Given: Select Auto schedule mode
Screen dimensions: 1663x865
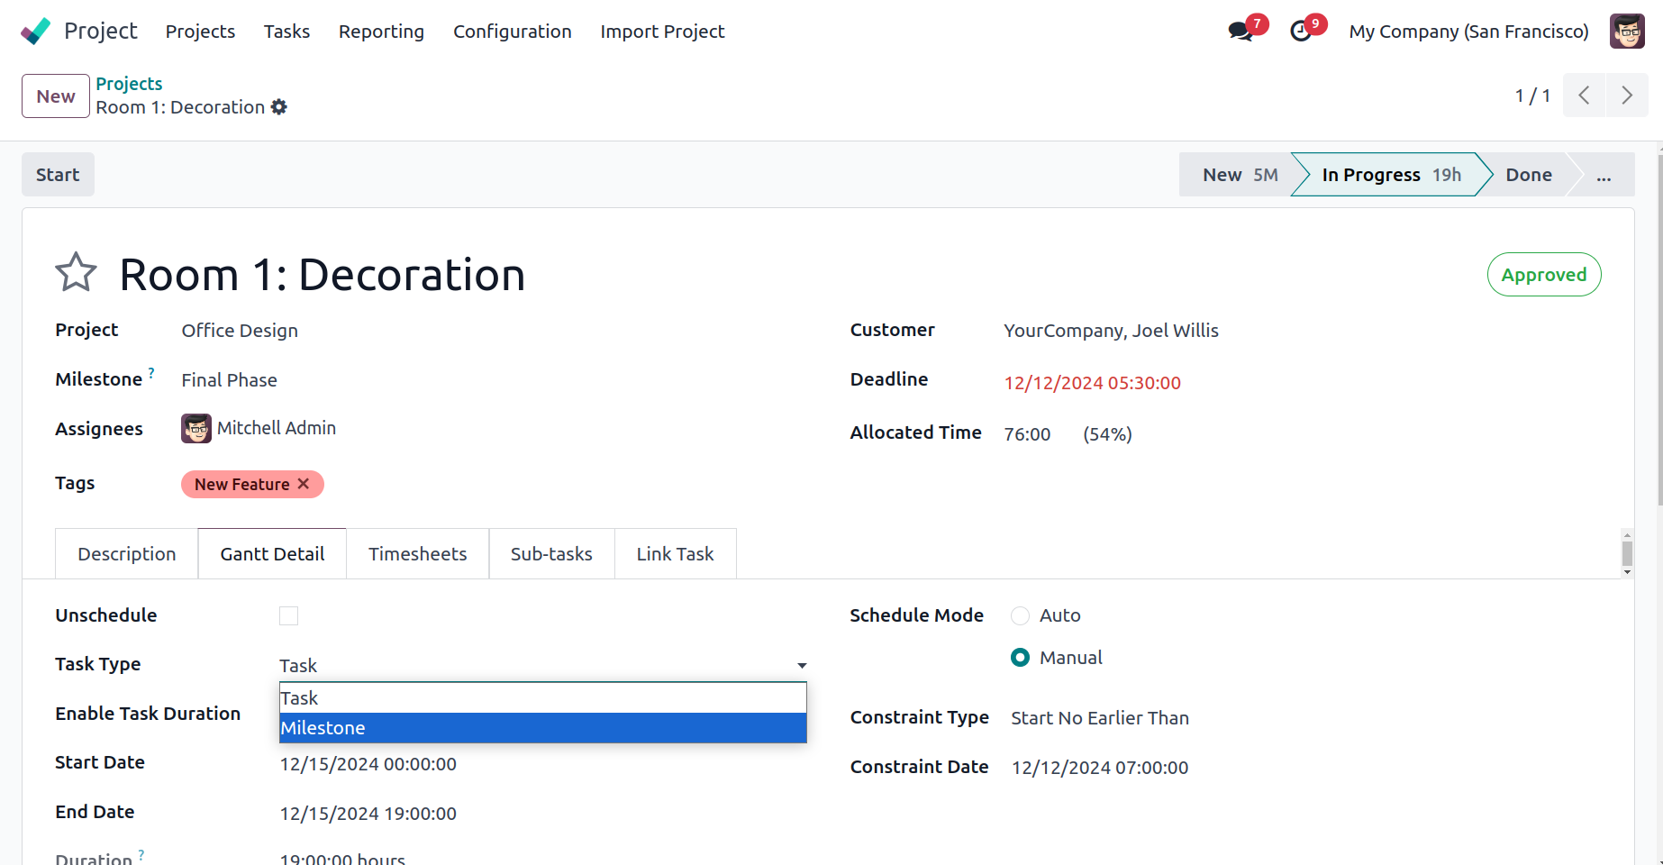Looking at the screenshot, I should click(x=1020, y=615).
